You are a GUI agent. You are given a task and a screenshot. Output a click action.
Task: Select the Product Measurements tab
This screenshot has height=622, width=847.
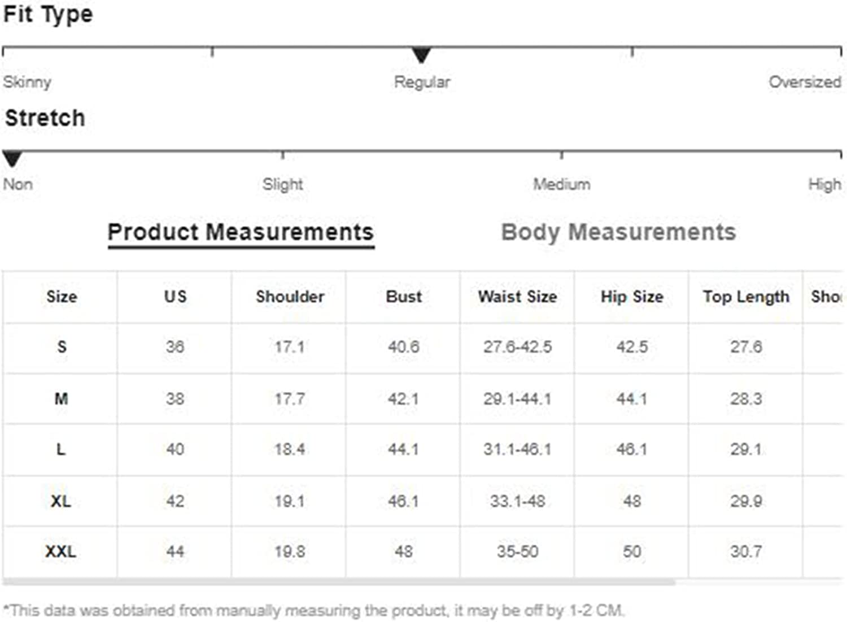241,232
